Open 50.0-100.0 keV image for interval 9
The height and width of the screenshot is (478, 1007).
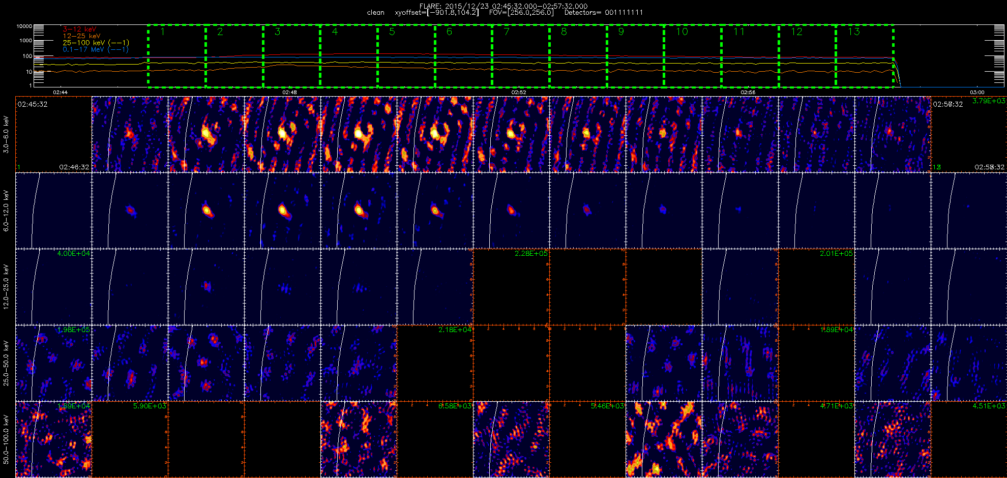tap(664, 439)
